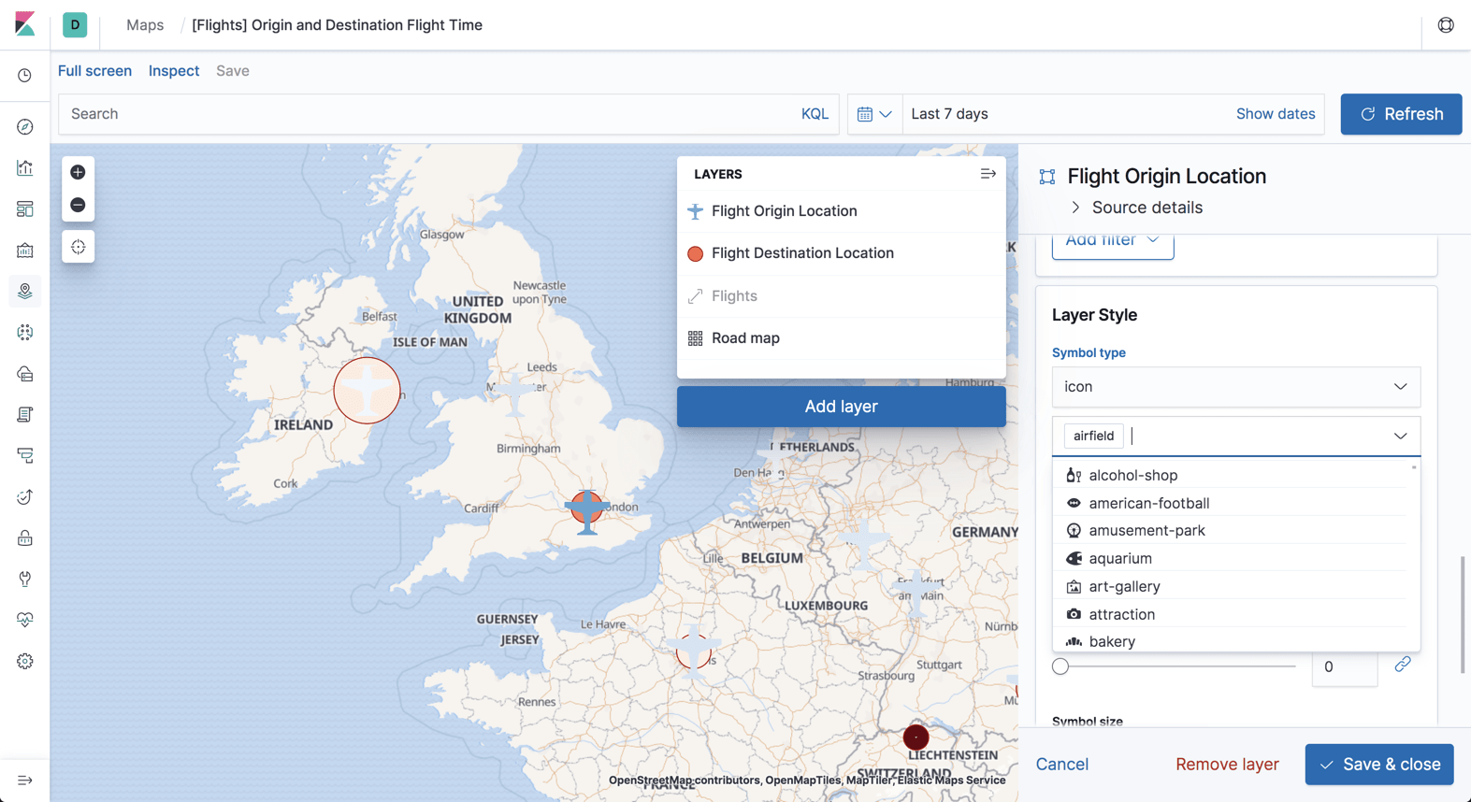The image size is (1471, 802).
Task: Select aquarium from the icon list
Action: 1119,558
